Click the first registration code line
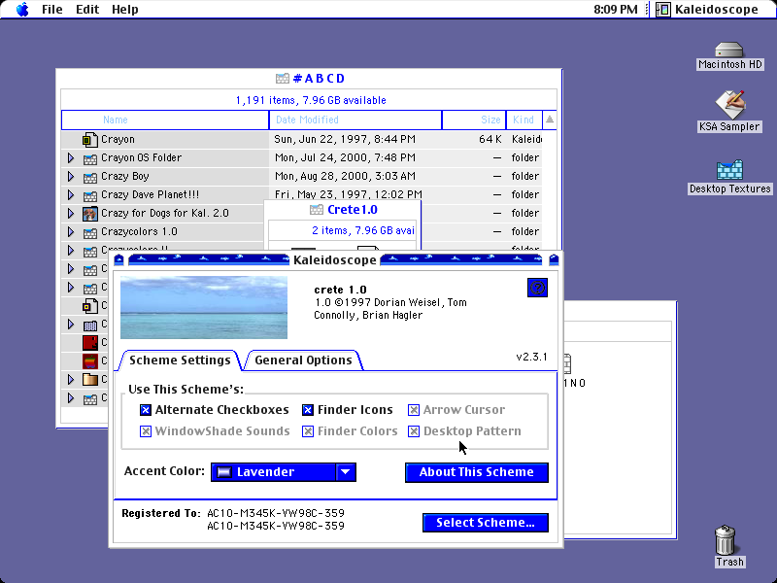 click(276, 513)
